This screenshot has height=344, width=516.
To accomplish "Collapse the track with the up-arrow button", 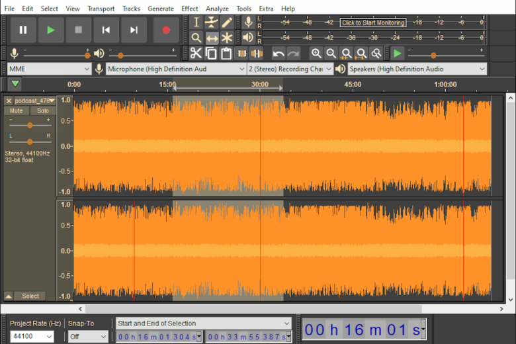I will (9, 296).
